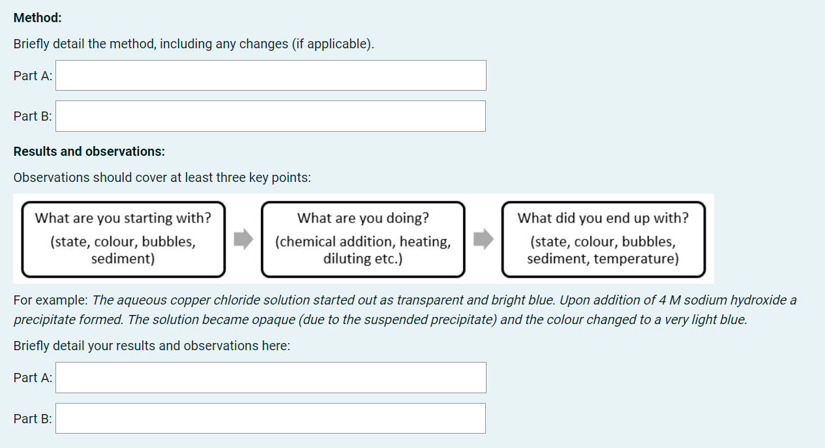
Task: Click the 'For example:' text
Action: pos(50,301)
